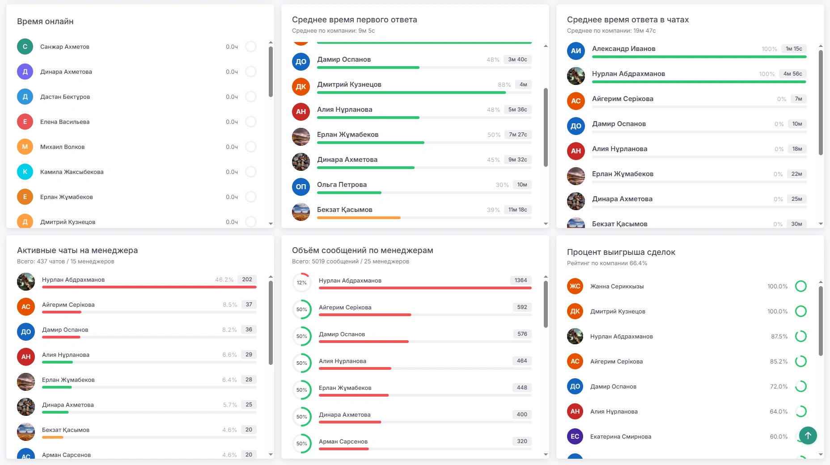Click Михаил Волков's orange avatar
The width and height of the screenshot is (830, 465).
click(25, 147)
